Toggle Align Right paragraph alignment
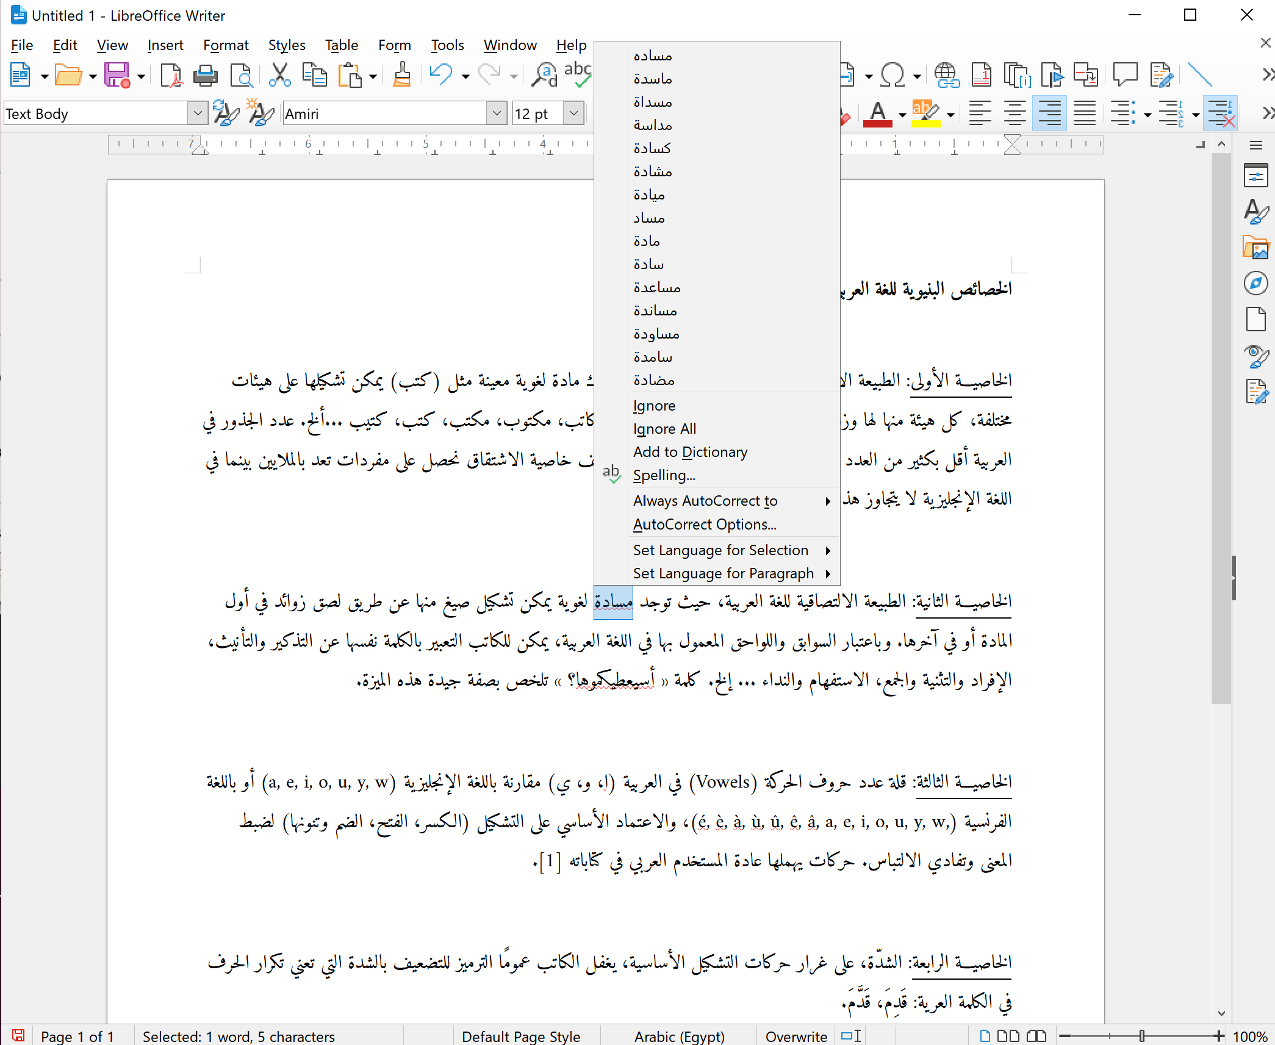 point(1049,113)
